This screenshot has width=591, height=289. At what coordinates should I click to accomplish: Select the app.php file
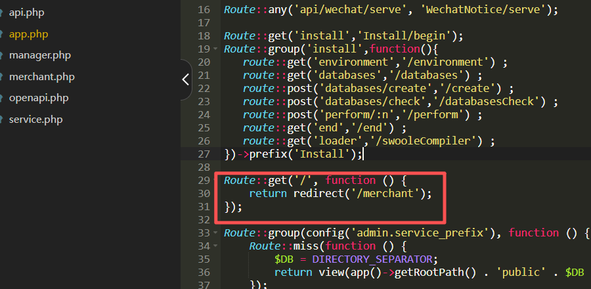click(29, 34)
